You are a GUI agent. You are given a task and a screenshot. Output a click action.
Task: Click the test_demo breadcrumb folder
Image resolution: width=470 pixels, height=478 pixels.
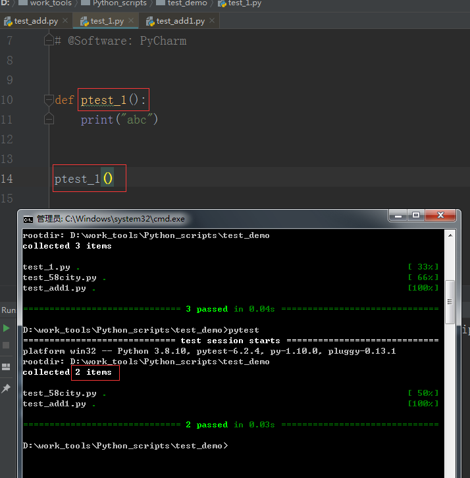(182, 3)
